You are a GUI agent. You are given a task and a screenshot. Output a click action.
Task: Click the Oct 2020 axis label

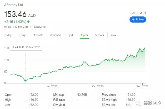point(98,86)
